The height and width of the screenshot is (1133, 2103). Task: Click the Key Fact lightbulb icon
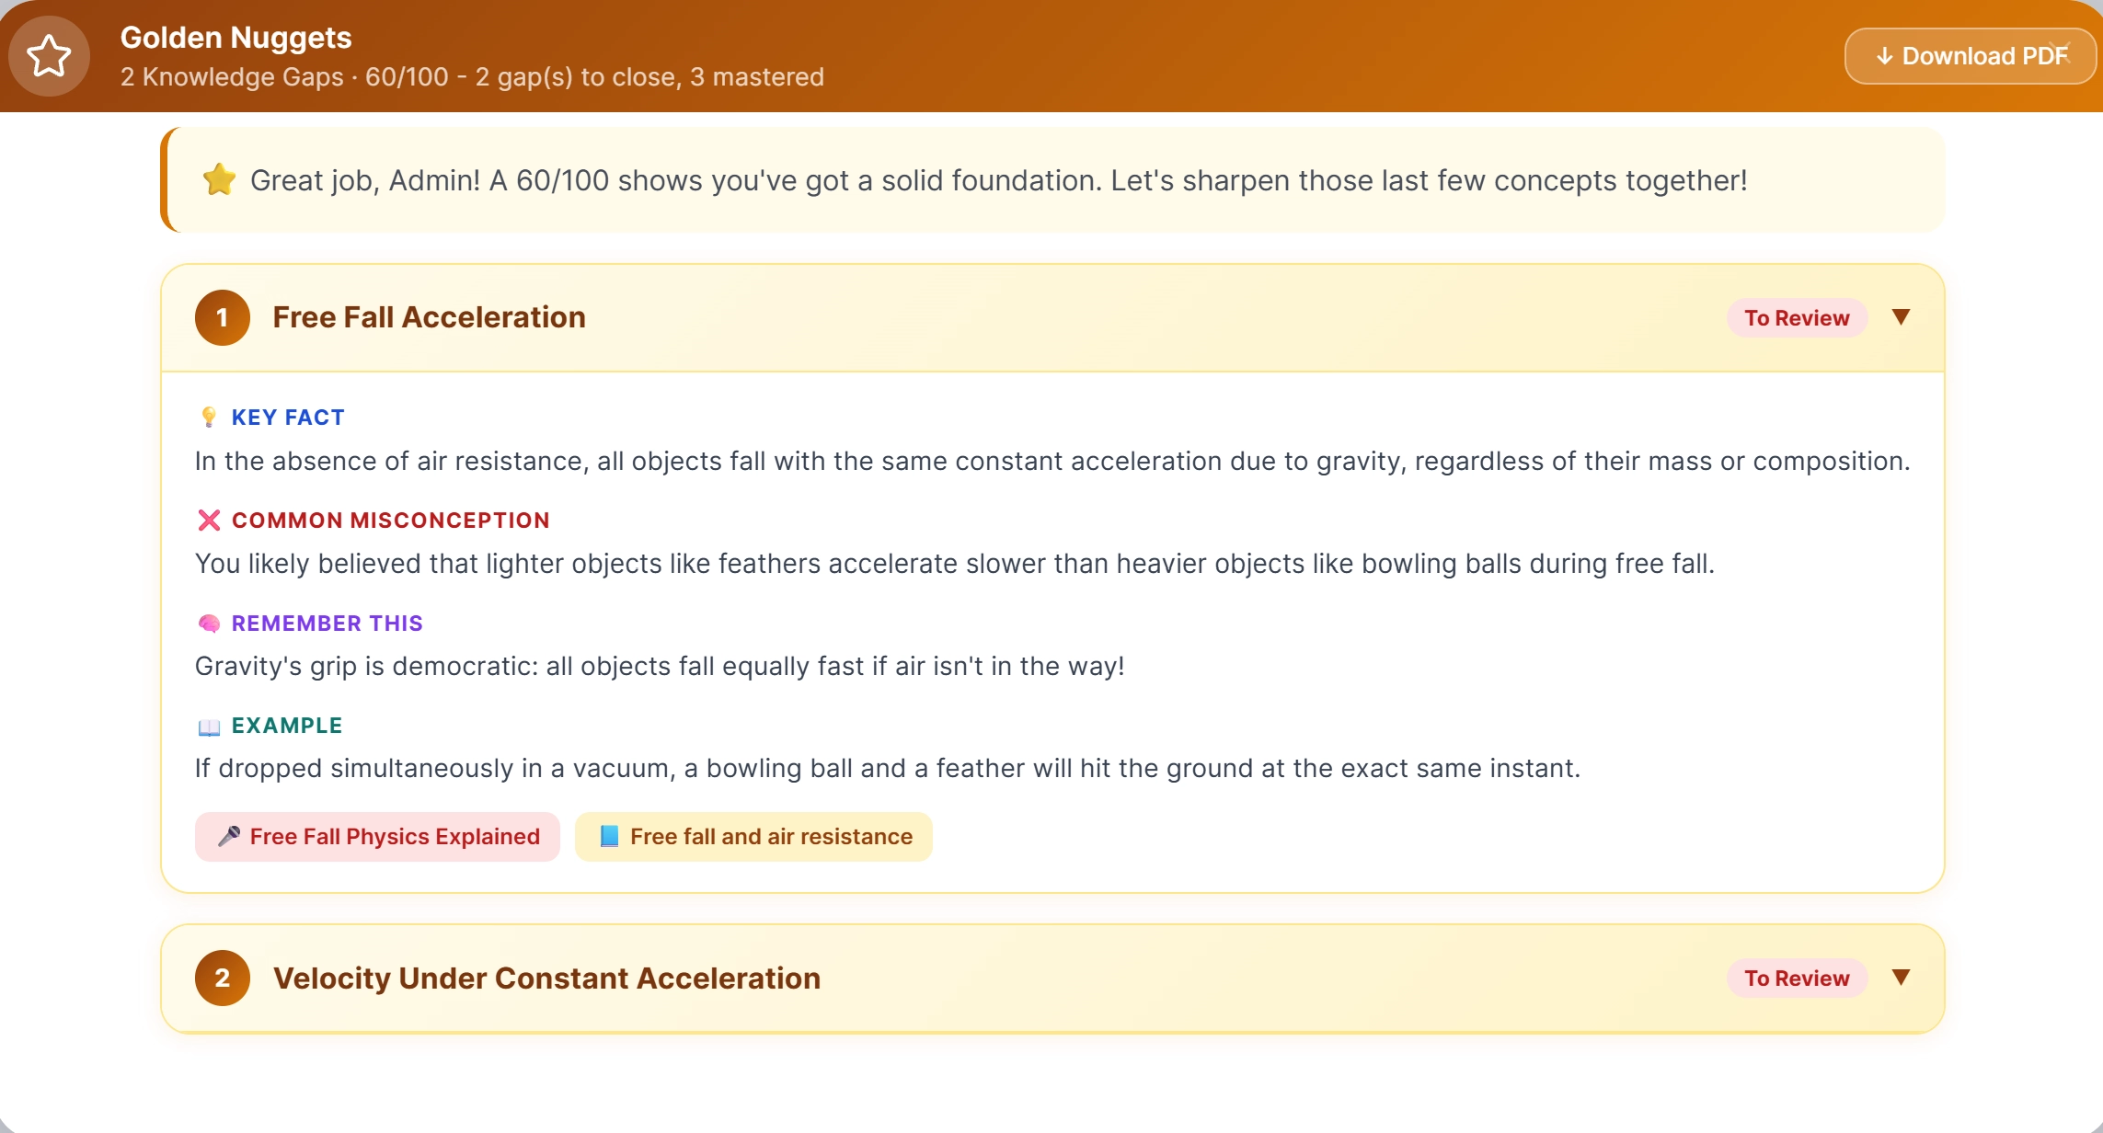pyautogui.click(x=209, y=418)
